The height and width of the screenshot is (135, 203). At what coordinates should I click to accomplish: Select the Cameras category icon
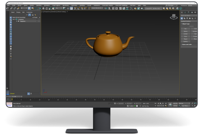click(190, 18)
